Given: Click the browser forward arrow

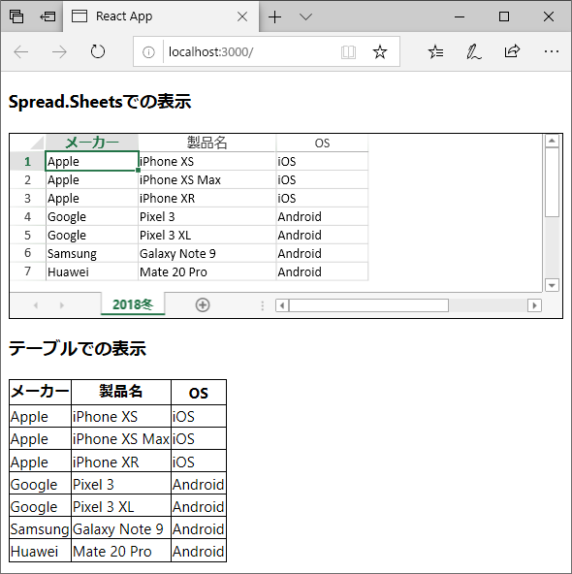Looking at the screenshot, I should 59,52.
